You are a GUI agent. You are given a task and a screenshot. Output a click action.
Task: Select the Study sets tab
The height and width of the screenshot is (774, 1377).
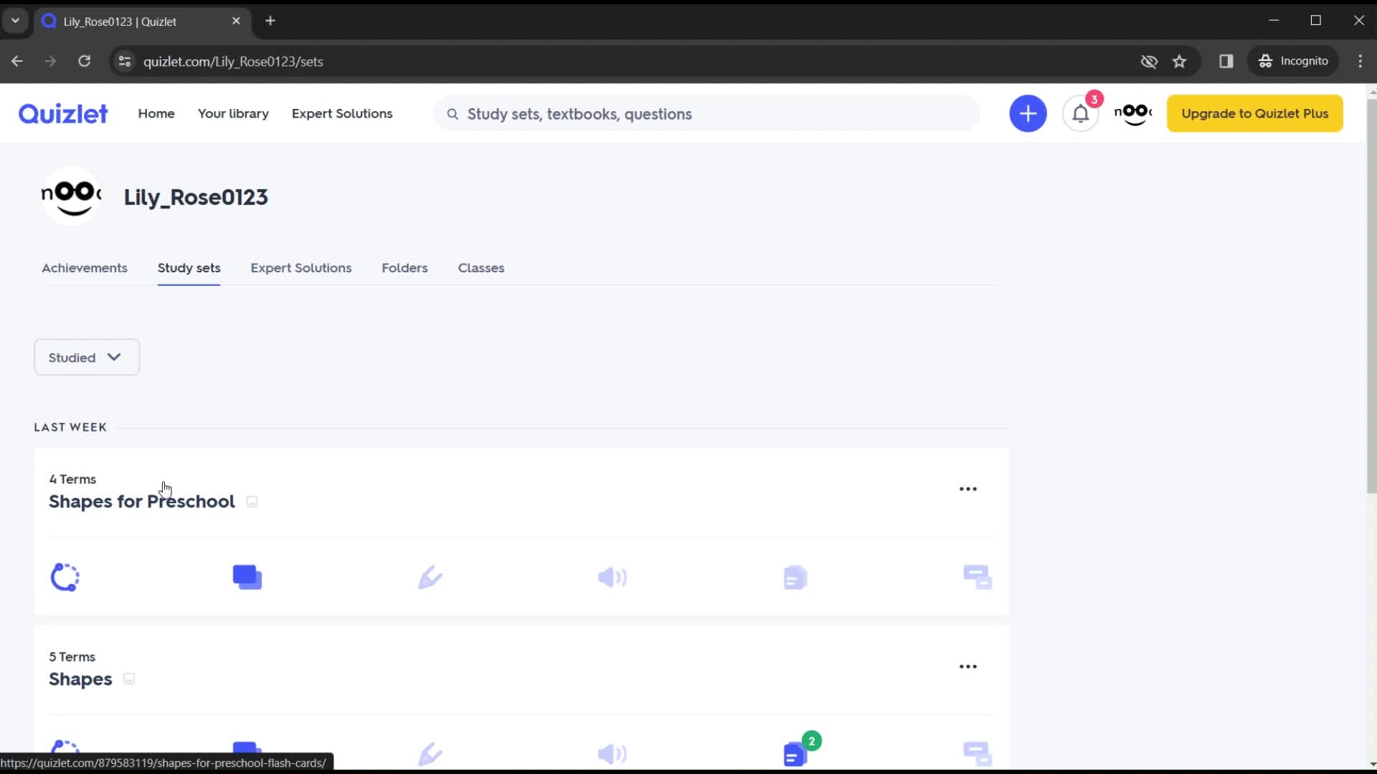pos(189,268)
